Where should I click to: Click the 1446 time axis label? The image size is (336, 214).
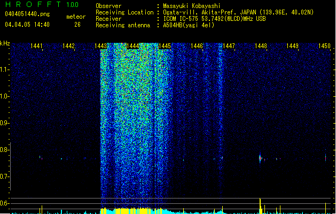tap(197, 46)
